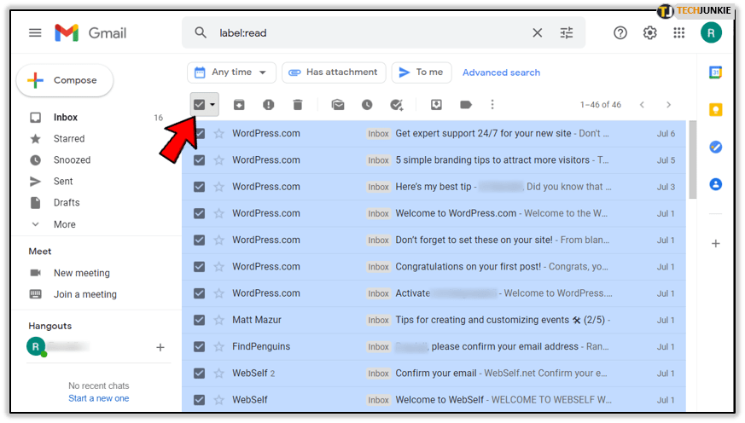Open the Advanced search link
This screenshot has height=423, width=745.
[x=501, y=72]
